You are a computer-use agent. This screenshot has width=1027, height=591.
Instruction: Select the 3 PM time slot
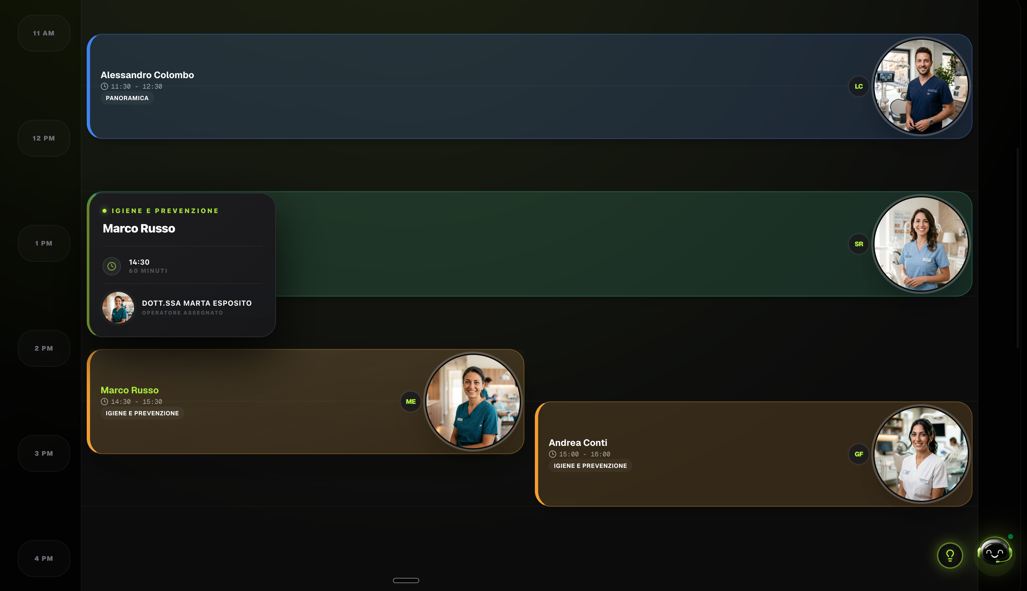point(44,453)
